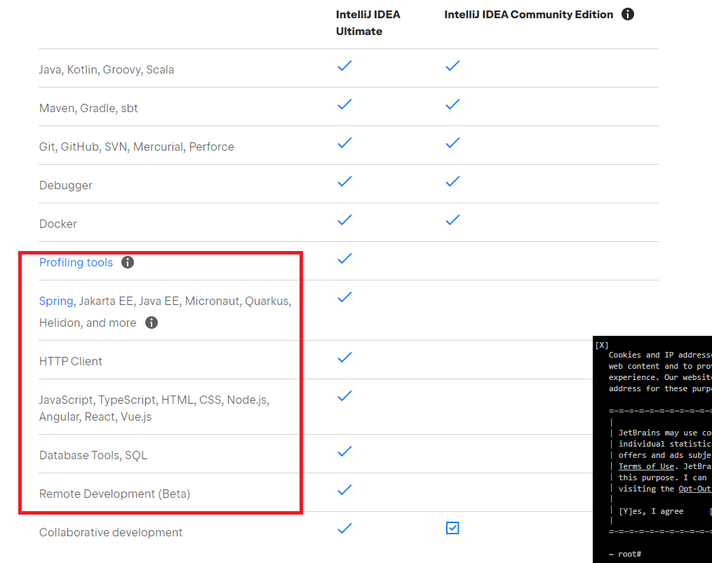Image resolution: width=712 pixels, height=563 pixels.
Task: Click Community checkmark in Docker row
Action: coord(452,220)
